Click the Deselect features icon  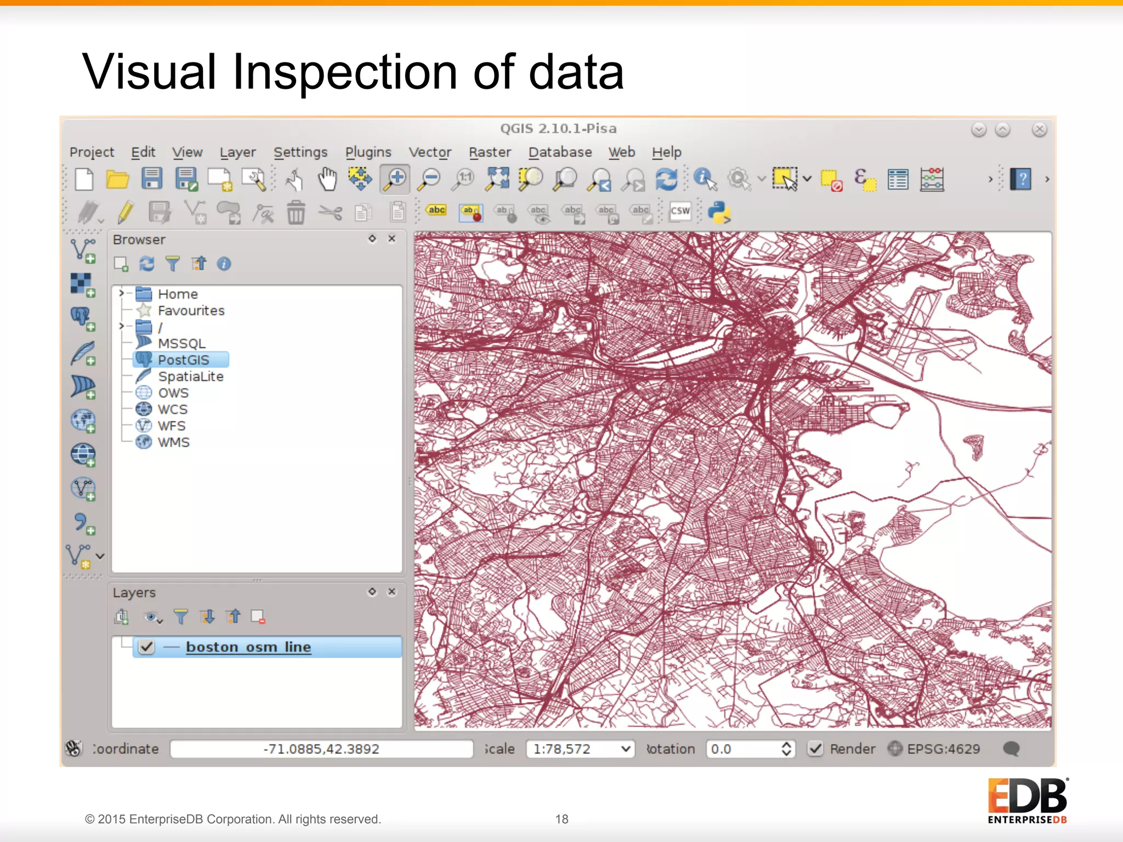point(831,180)
